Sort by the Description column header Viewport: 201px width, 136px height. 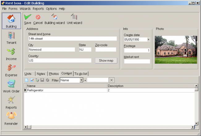coord(151,86)
